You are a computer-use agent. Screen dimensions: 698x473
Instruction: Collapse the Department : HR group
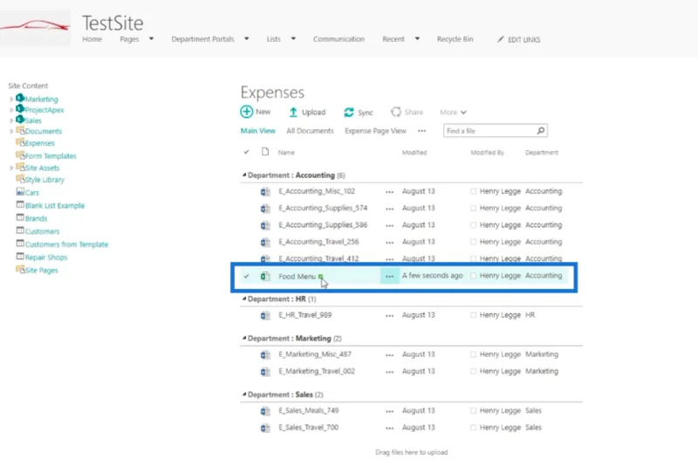pos(244,298)
